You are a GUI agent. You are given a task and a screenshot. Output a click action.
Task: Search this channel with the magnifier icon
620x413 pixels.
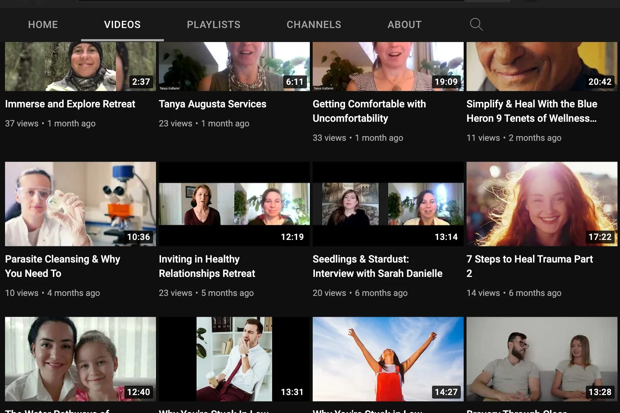(x=476, y=24)
